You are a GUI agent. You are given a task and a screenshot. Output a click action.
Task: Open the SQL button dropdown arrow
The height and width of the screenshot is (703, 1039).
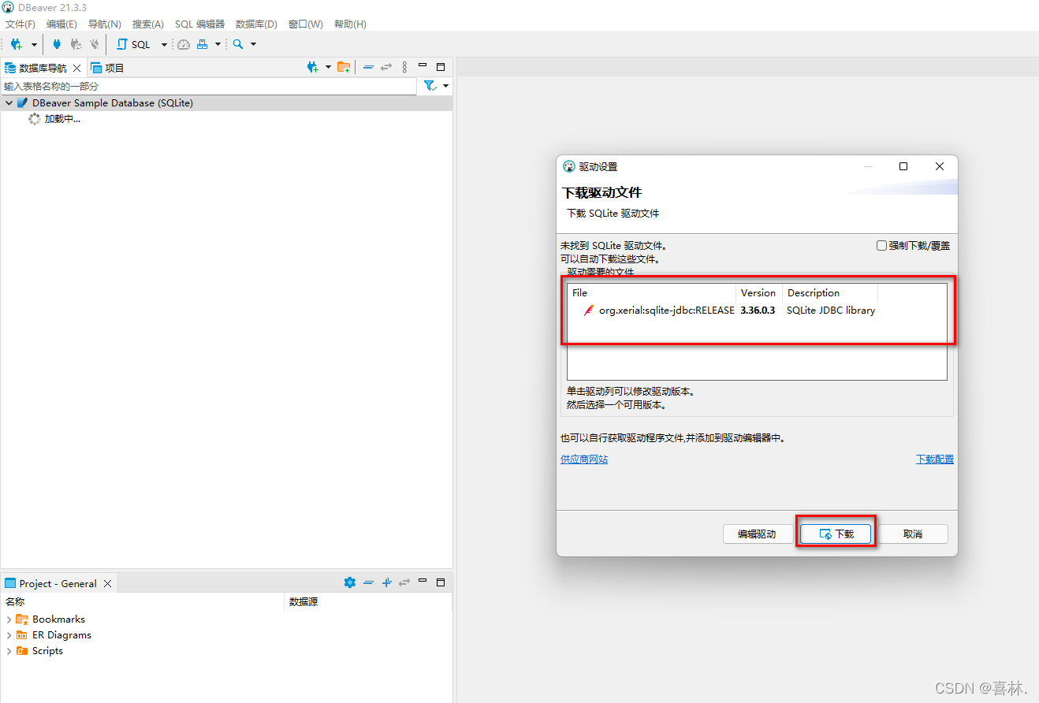[x=164, y=45]
